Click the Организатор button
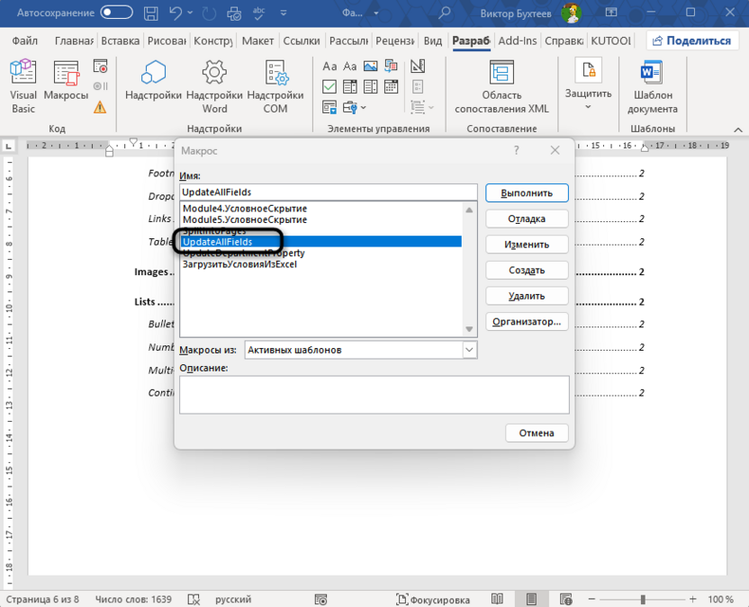This screenshot has height=607, width=749. [527, 321]
